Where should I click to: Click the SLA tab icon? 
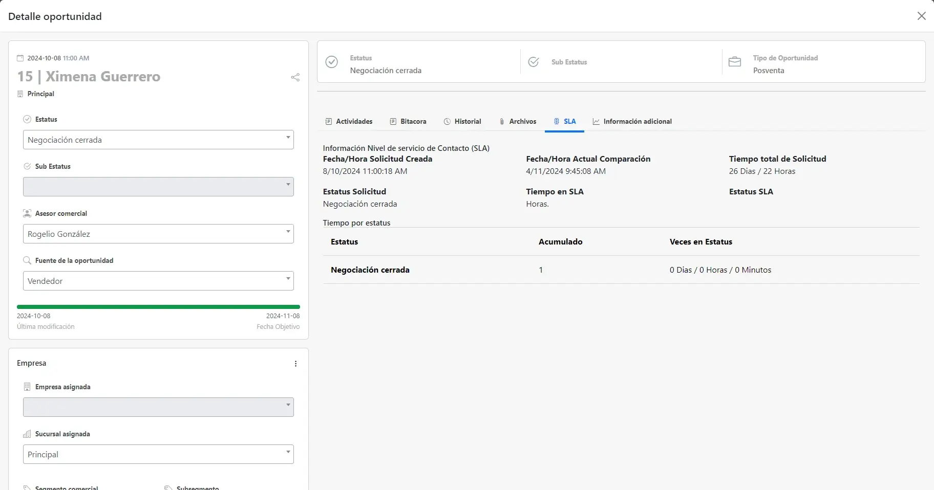(557, 122)
